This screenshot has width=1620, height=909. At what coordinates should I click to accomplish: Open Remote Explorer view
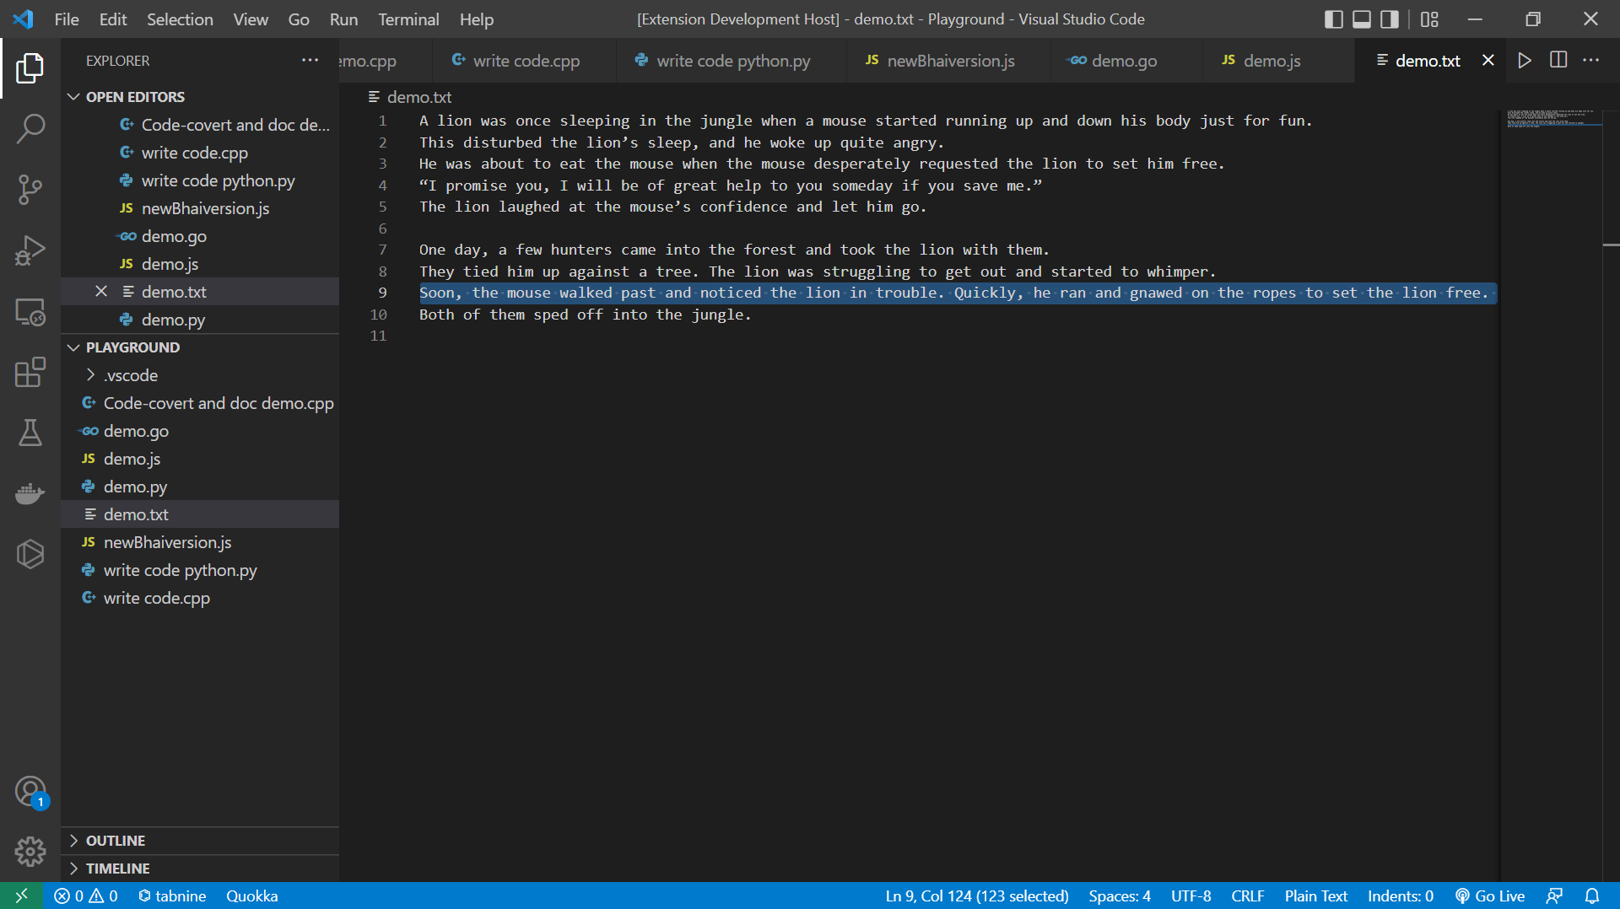(30, 312)
